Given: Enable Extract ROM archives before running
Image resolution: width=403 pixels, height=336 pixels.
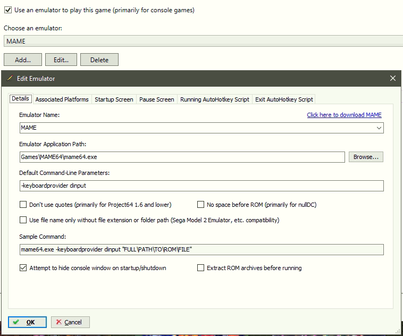Looking at the screenshot, I should point(200,268).
